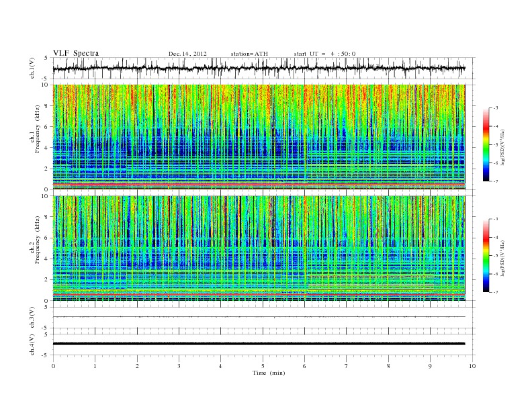Image resolution: width=532 pixels, height=411 pixels.
Task: Click inside the ch.2 spectrogram panel
Action: click(259, 248)
